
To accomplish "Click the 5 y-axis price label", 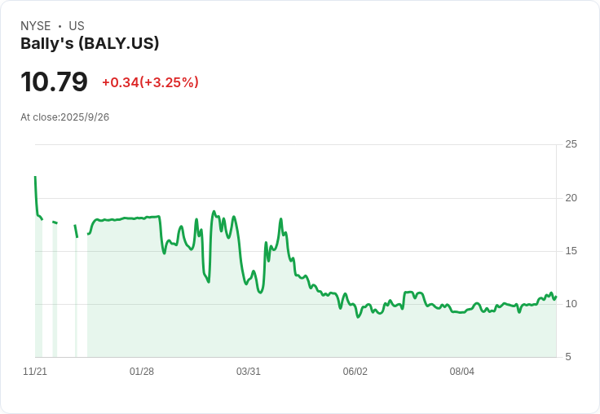I will (x=568, y=357).
